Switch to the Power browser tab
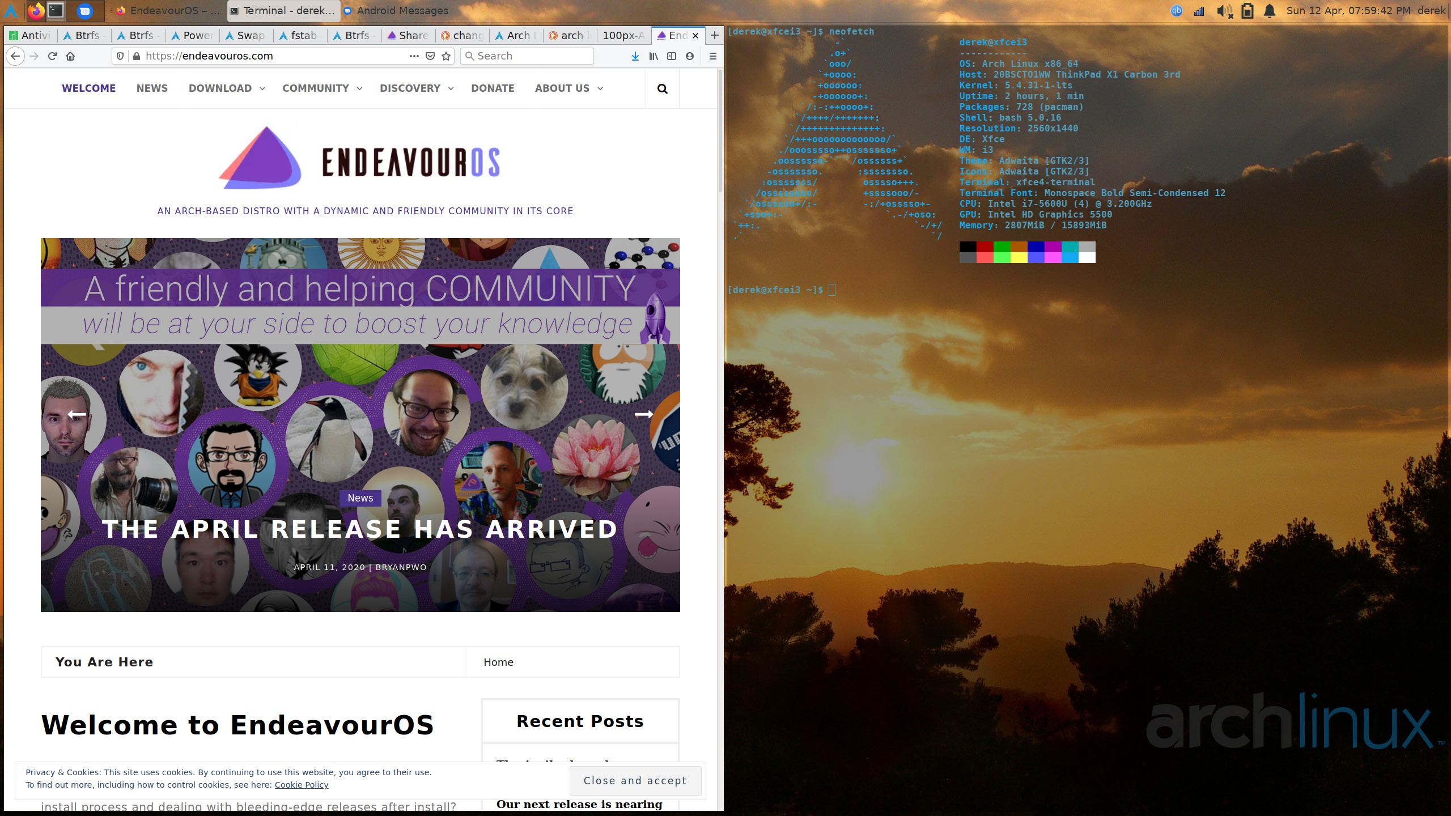The image size is (1451, 816). click(192, 35)
